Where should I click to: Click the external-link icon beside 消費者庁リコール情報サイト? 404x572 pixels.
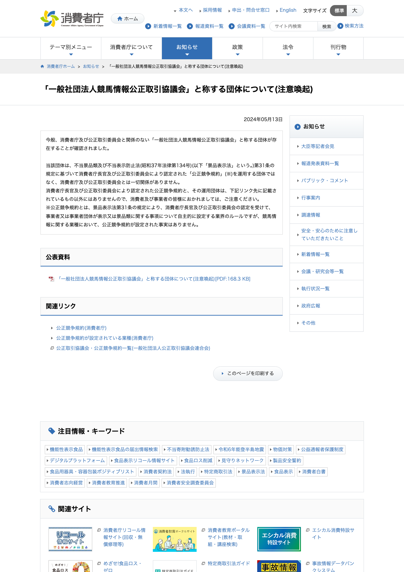[99, 530]
